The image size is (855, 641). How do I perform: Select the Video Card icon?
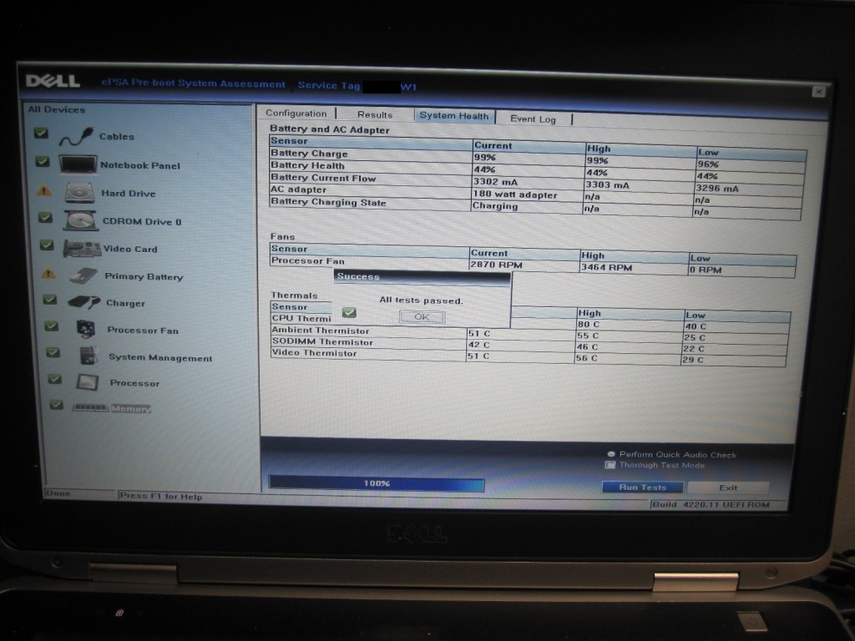tap(83, 249)
